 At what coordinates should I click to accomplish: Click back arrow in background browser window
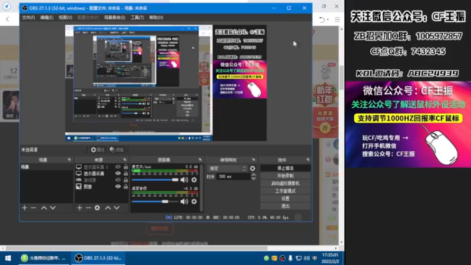click(x=8, y=19)
